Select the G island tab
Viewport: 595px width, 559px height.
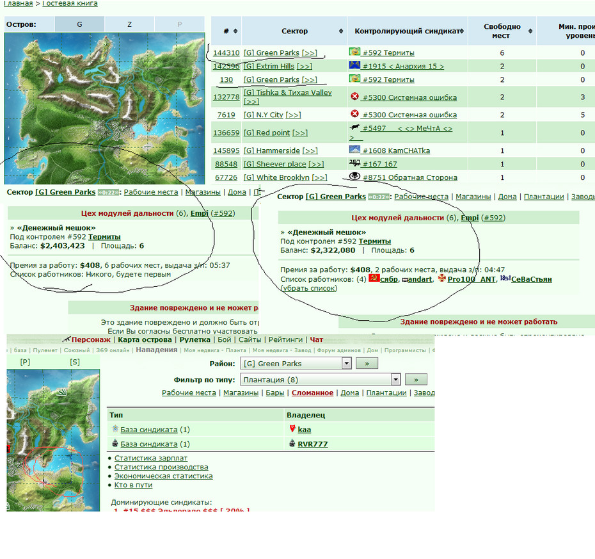pos(80,24)
